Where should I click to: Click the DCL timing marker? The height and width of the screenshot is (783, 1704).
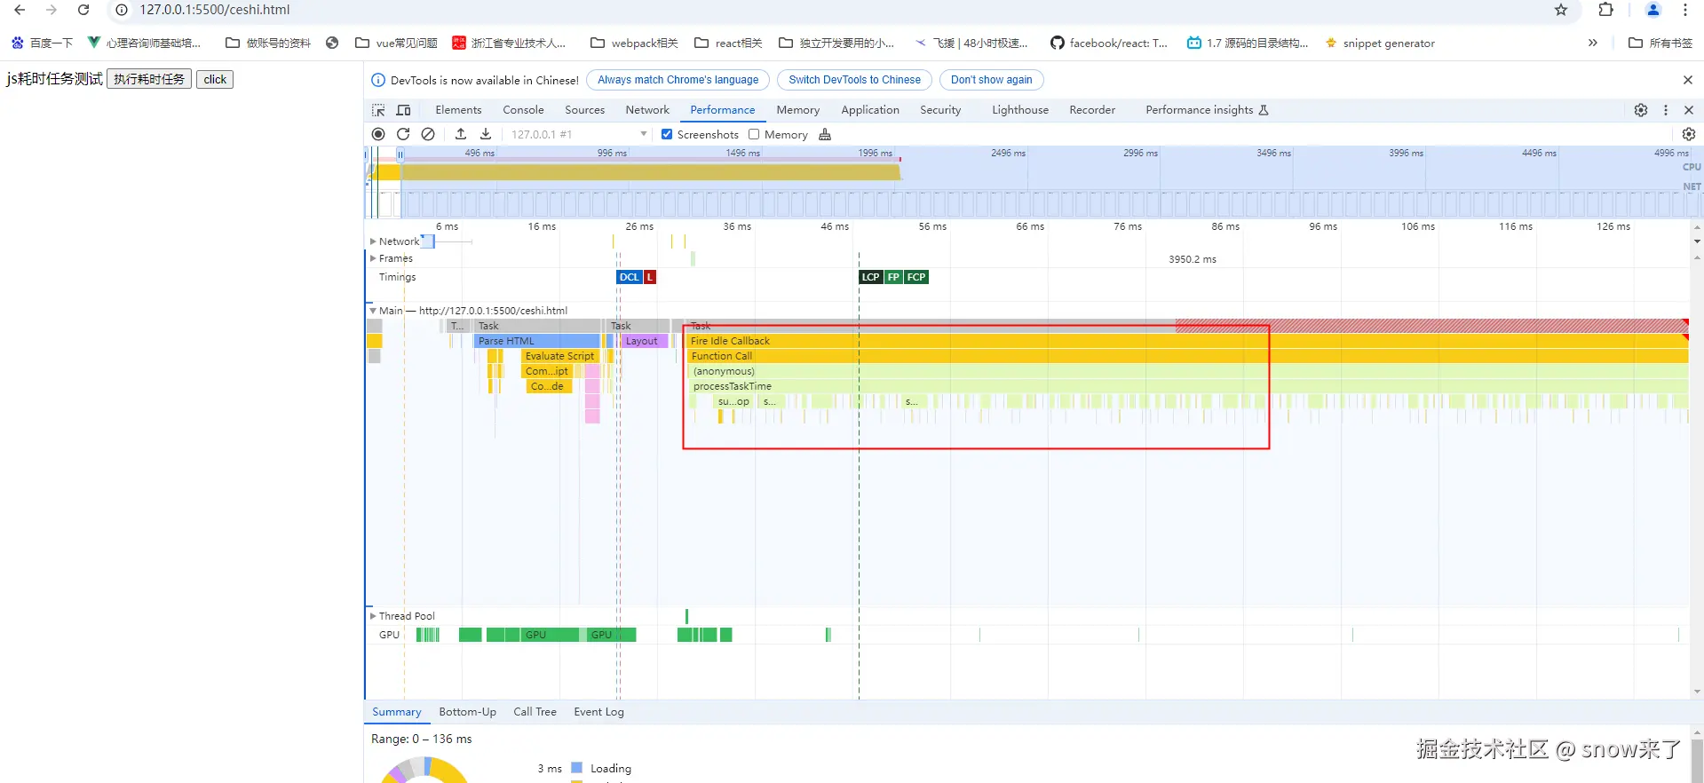pyautogui.click(x=629, y=277)
